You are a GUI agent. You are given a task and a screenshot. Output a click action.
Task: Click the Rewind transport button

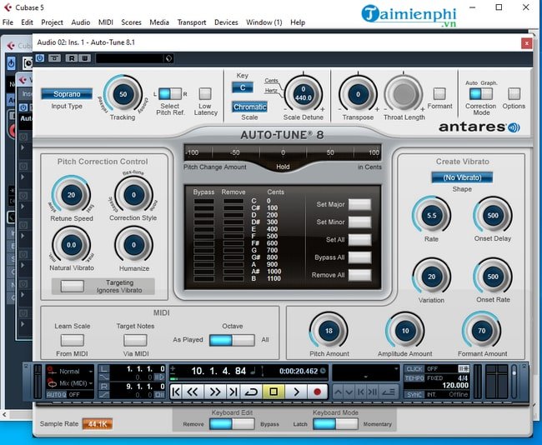pyautogui.click(x=192, y=392)
